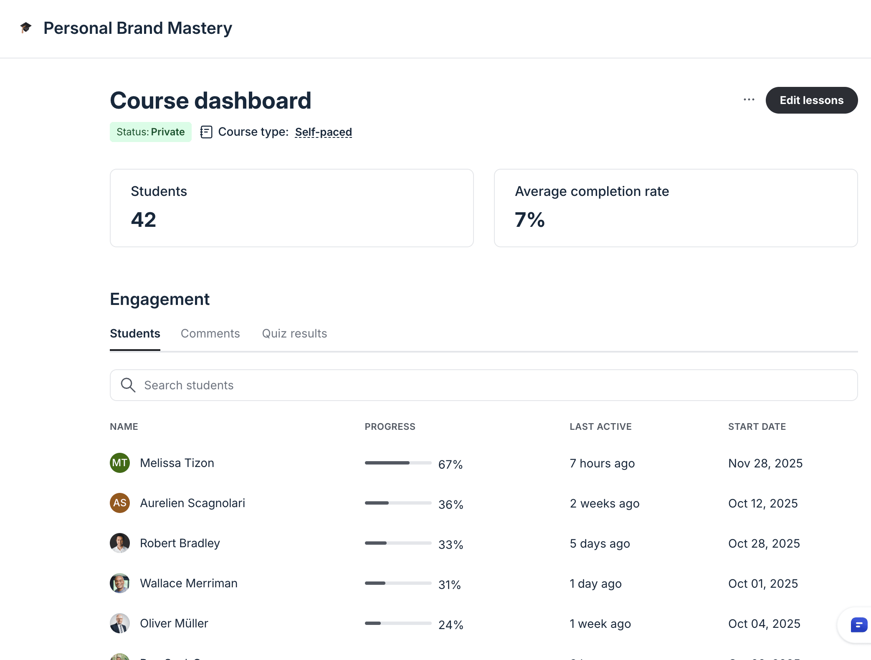Open the chat support widget
Viewport: 871px width, 660px height.
pos(858,625)
